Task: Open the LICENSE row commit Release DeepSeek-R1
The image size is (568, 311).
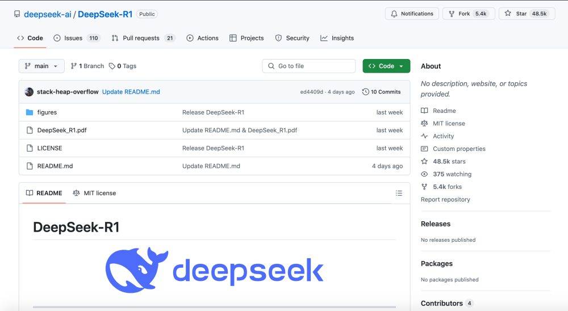Action: (x=213, y=148)
